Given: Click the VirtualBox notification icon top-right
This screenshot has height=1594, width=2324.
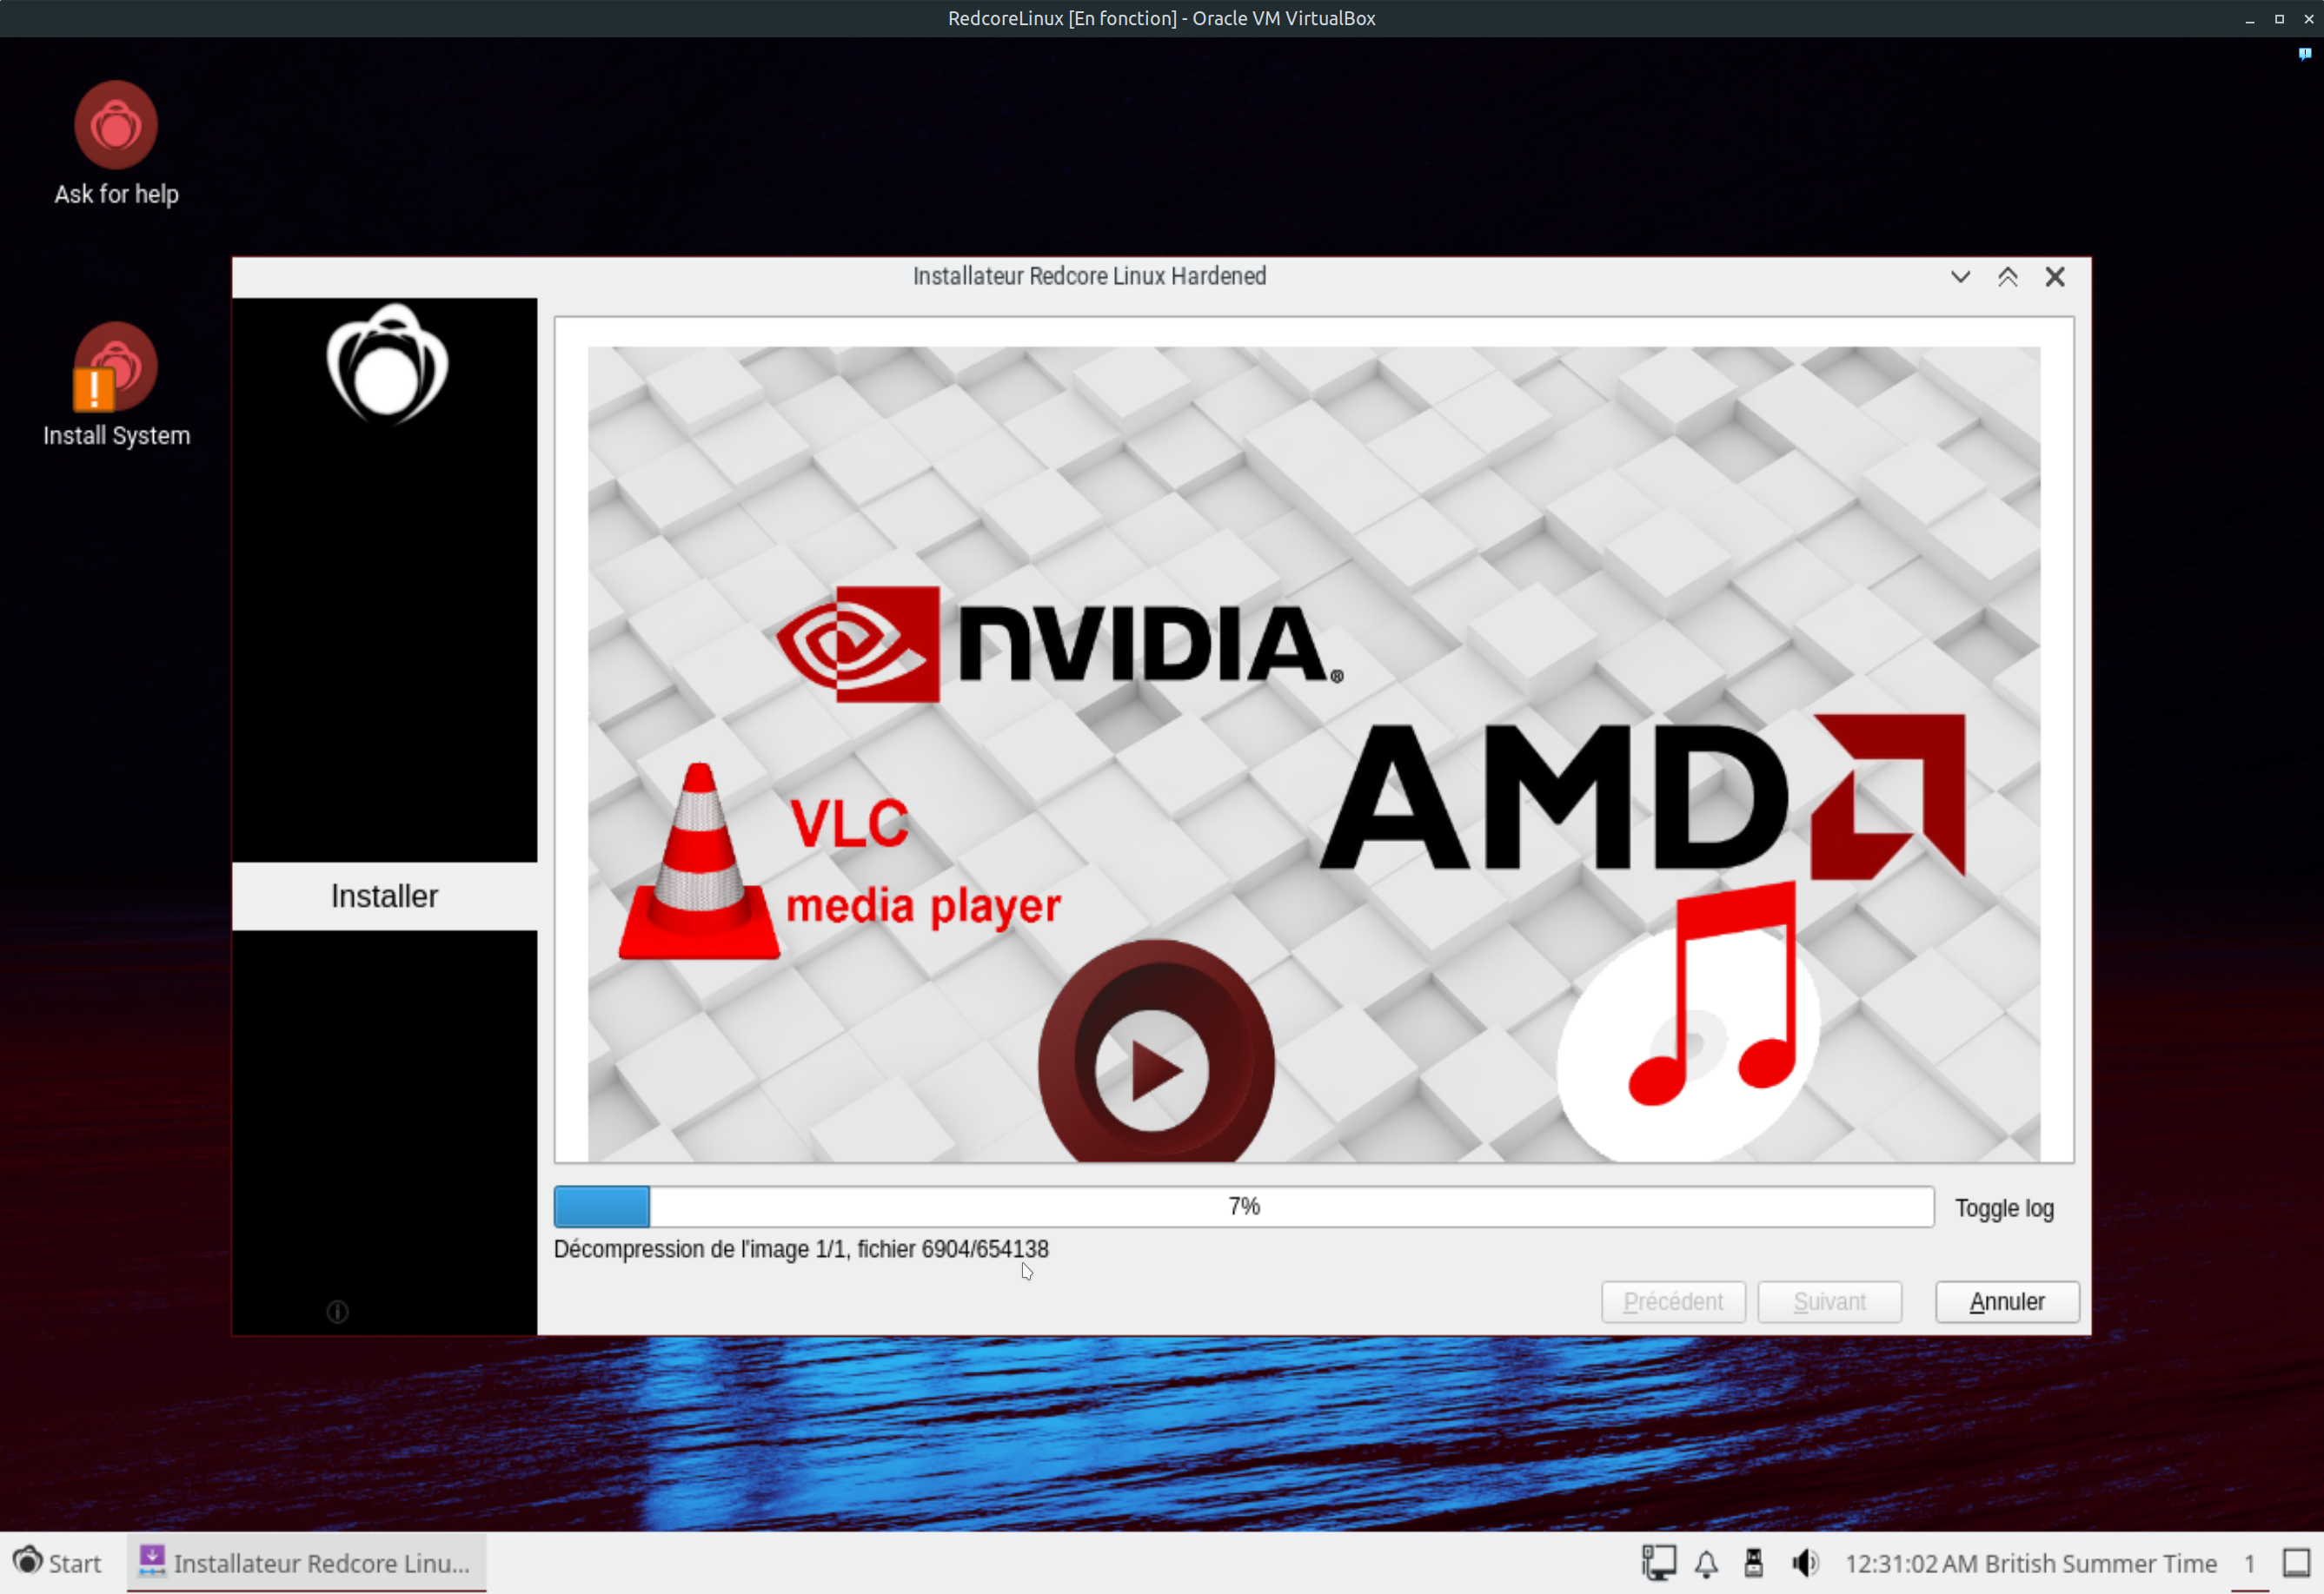Looking at the screenshot, I should coord(2305,54).
